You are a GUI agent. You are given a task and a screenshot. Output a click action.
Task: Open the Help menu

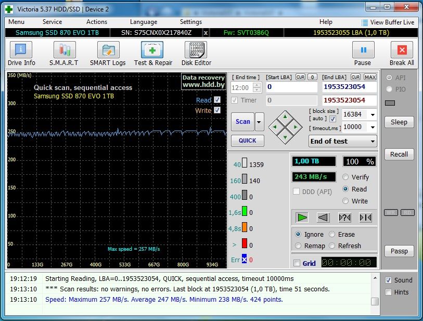click(x=326, y=22)
